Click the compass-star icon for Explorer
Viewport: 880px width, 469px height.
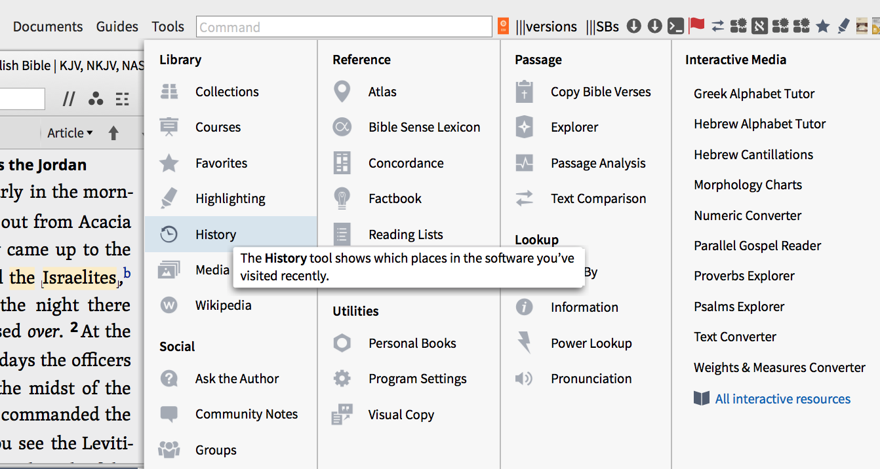(x=524, y=127)
